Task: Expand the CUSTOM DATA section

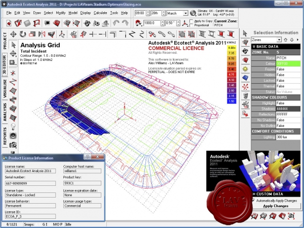Action: (276, 194)
